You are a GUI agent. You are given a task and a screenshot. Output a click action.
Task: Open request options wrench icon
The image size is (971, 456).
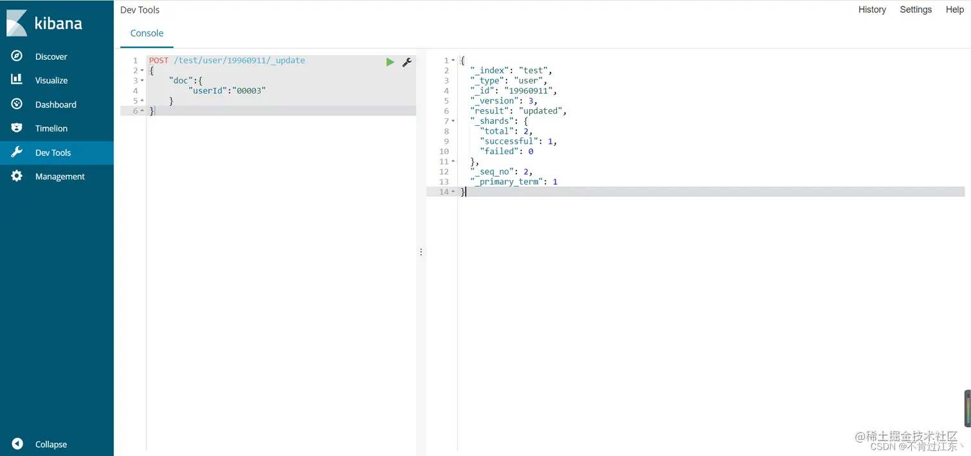(407, 62)
